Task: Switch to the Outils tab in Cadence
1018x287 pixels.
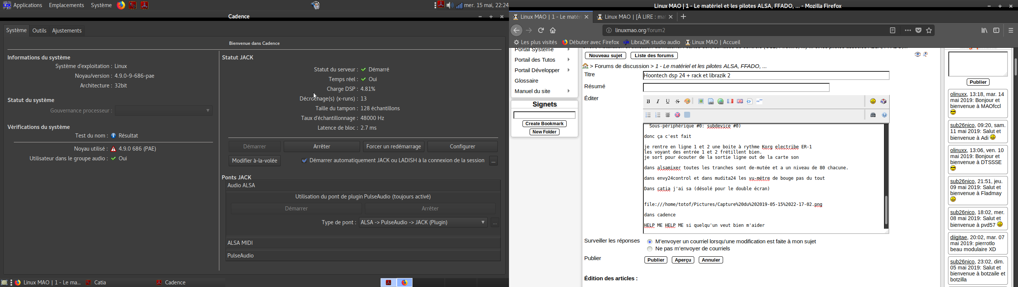Action: coord(40,30)
